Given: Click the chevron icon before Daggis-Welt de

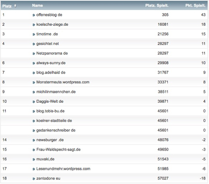Looking at the screenshot, I should [x=33, y=102].
